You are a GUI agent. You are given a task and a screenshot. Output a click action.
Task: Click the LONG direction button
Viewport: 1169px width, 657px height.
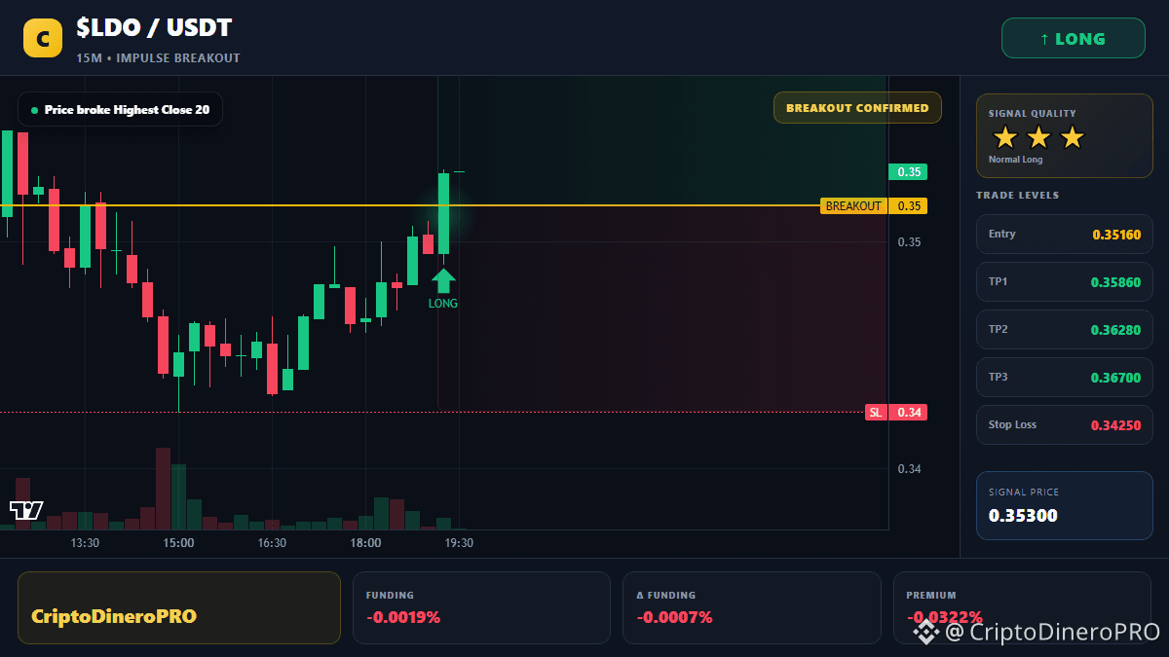(x=1073, y=39)
